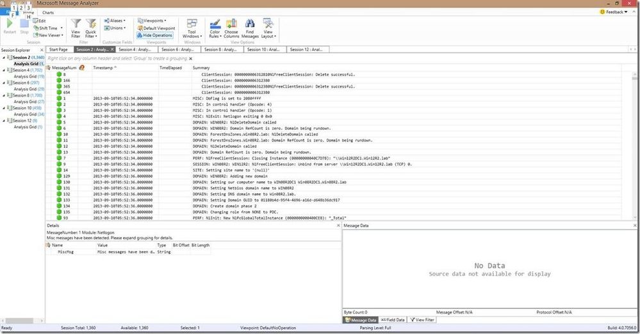This screenshot has width=640, height=334.
Task: Close the Session Explorer panel
Action: tap(42, 50)
